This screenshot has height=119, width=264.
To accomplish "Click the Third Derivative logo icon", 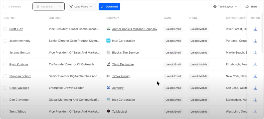I will click(109, 64).
